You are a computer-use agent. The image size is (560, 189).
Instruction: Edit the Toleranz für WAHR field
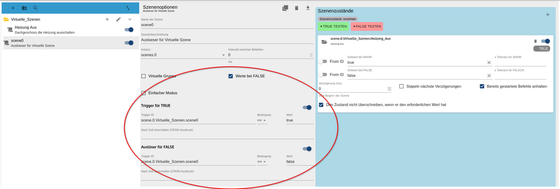coord(520,62)
